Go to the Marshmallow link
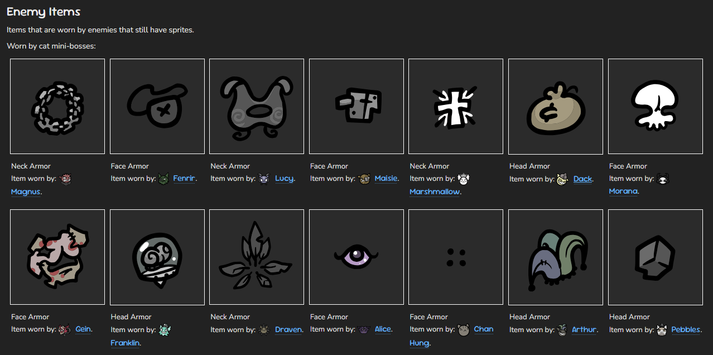713x355 pixels. [435, 191]
